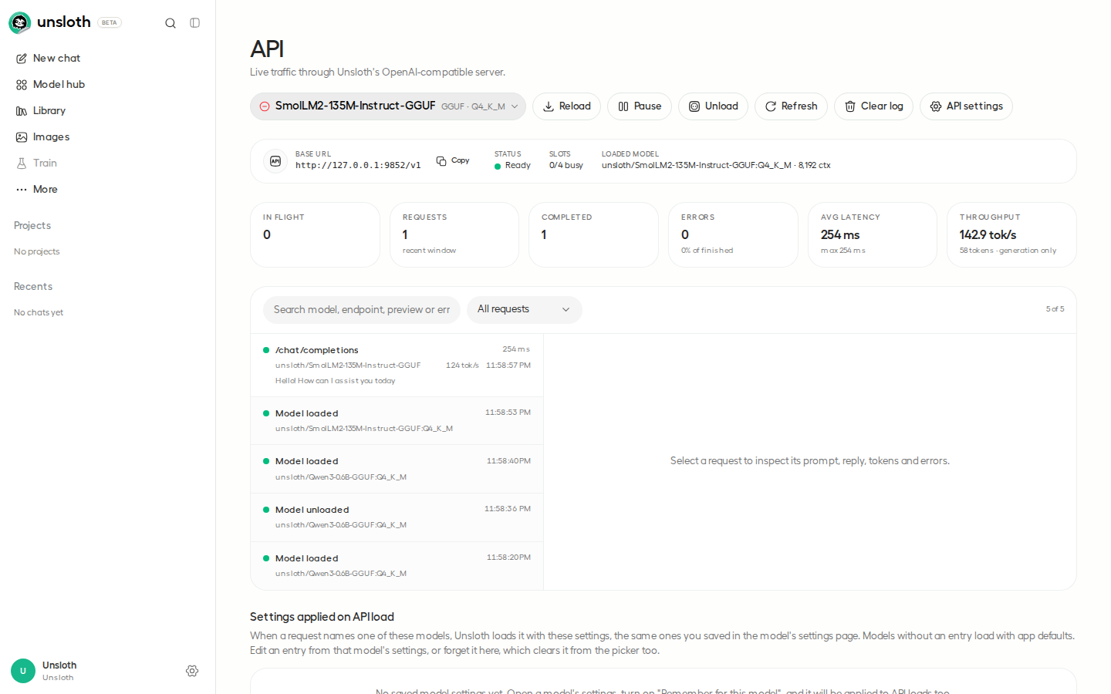Click the "5 of 5" request count
The width and height of the screenshot is (1111, 694).
point(1055,309)
